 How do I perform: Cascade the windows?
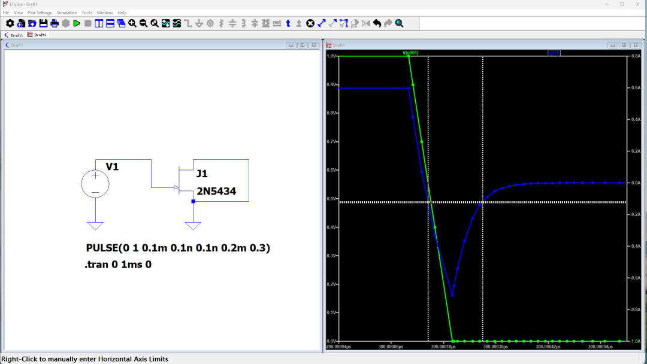point(121,23)
